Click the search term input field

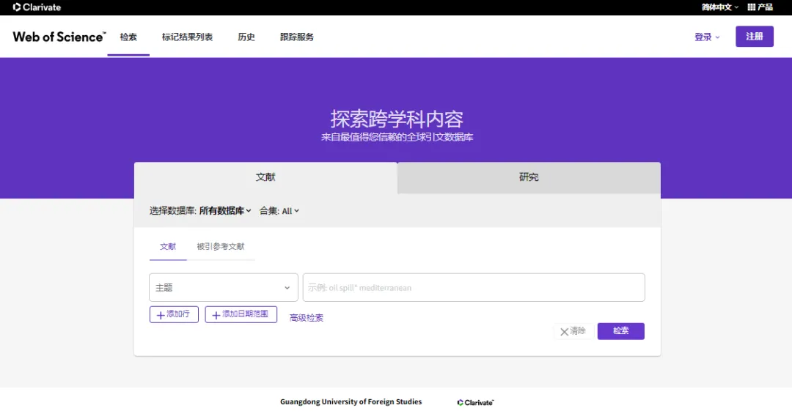point(474,287)
